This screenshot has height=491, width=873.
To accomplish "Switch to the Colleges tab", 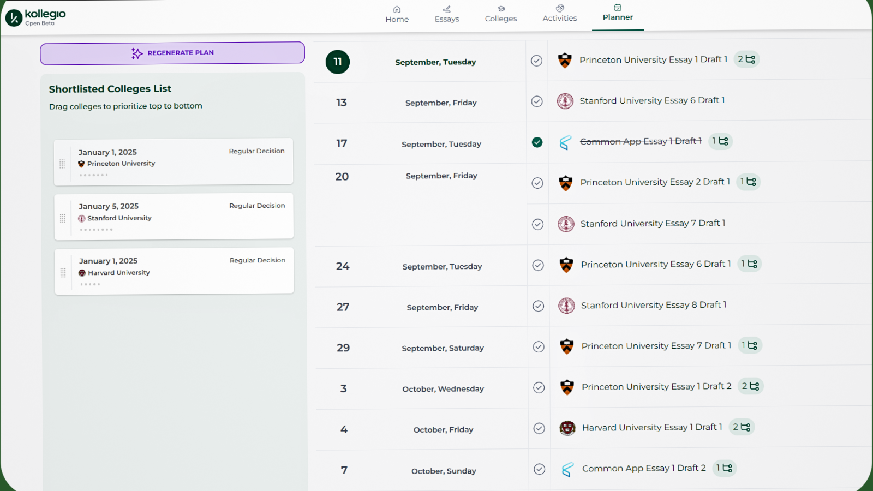I will pos(500,9).
